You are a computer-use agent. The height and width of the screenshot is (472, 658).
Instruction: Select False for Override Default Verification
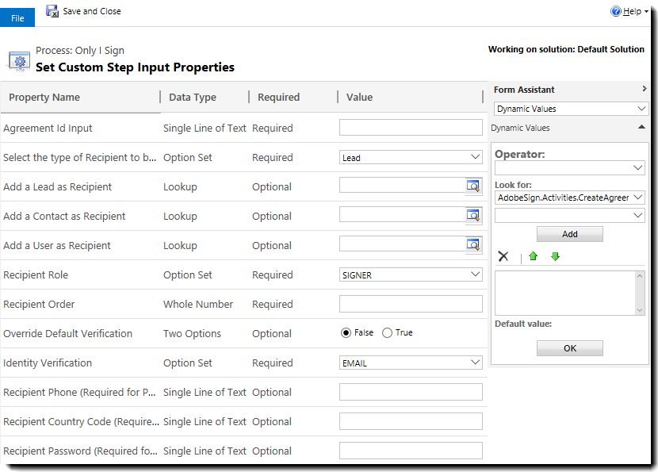coord(346,333)
